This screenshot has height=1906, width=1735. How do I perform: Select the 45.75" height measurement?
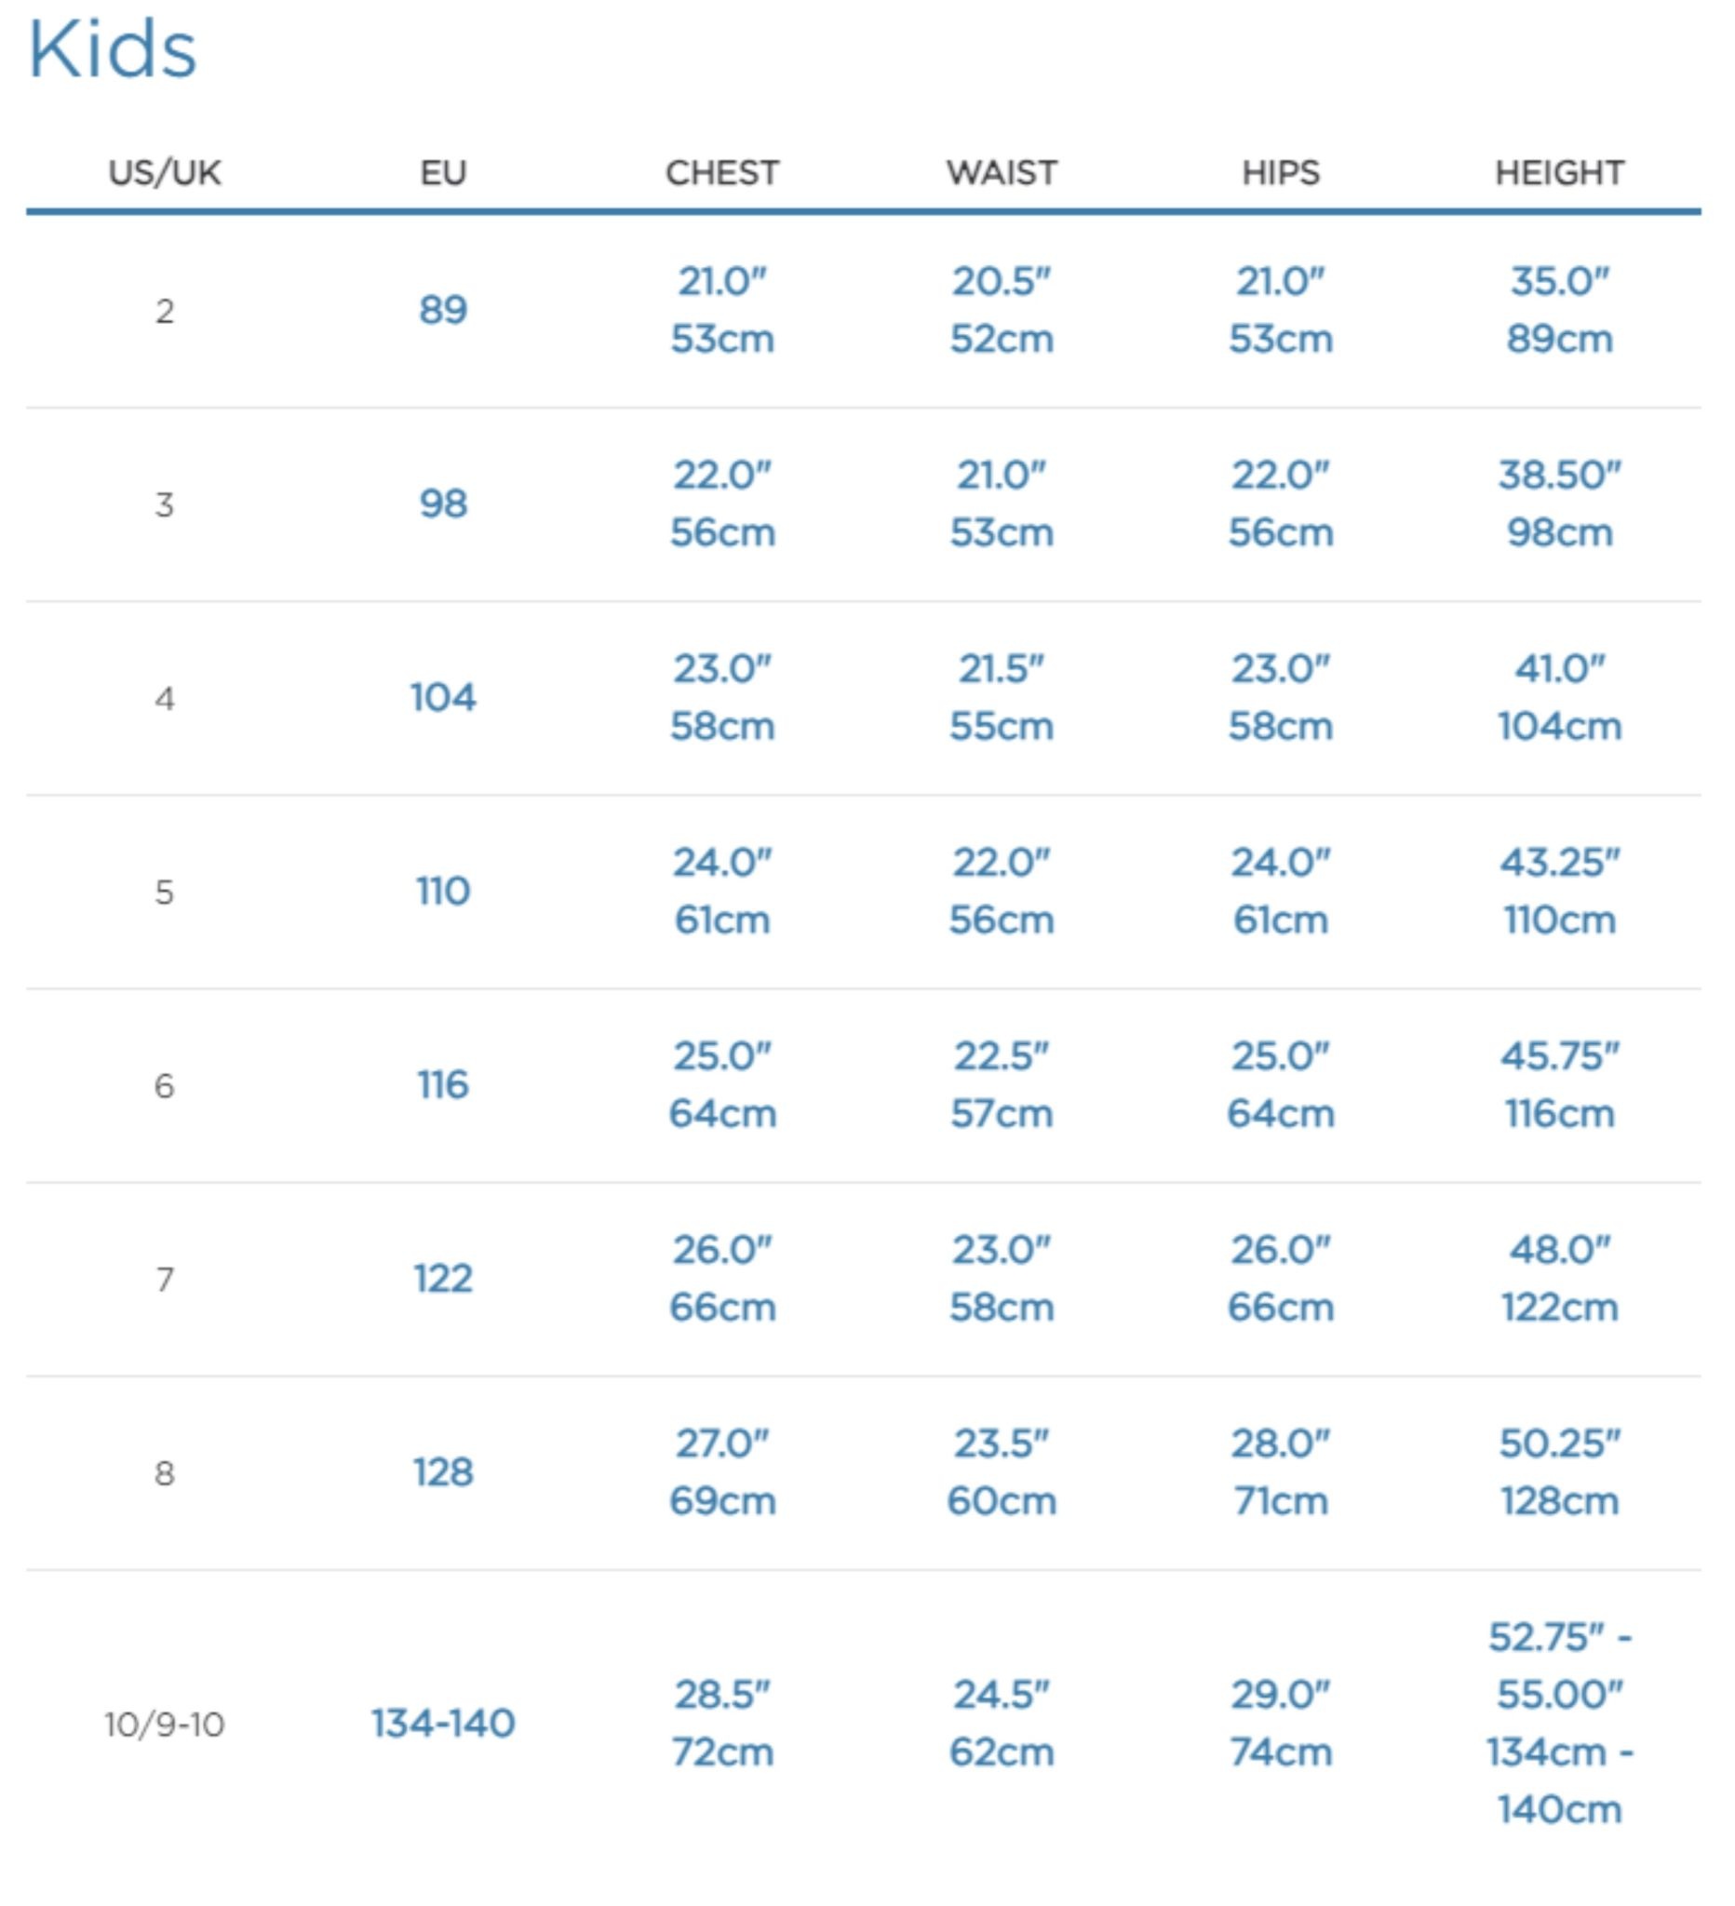1559,1056
